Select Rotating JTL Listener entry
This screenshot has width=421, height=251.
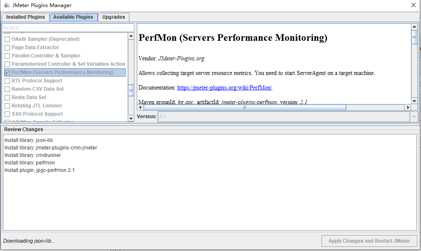pos(37,106)
